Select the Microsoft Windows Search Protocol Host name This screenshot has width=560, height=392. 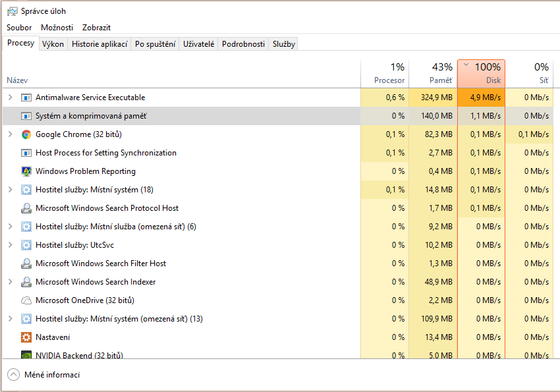click(107, 208)
